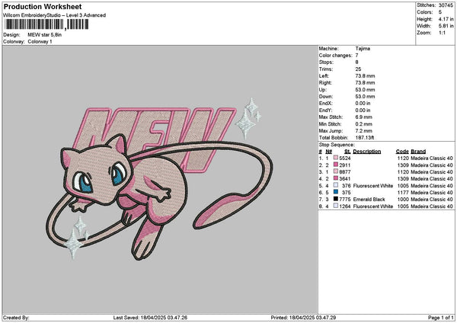This screenshot has height=323, width=457.
Task: Click the Brand column header
Action: click(x=418, y=152)
